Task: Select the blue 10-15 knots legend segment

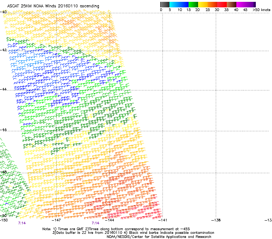Action: pos(184,4)
